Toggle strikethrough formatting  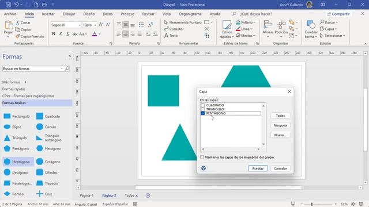pyautogui.click(x=74, y=34)
